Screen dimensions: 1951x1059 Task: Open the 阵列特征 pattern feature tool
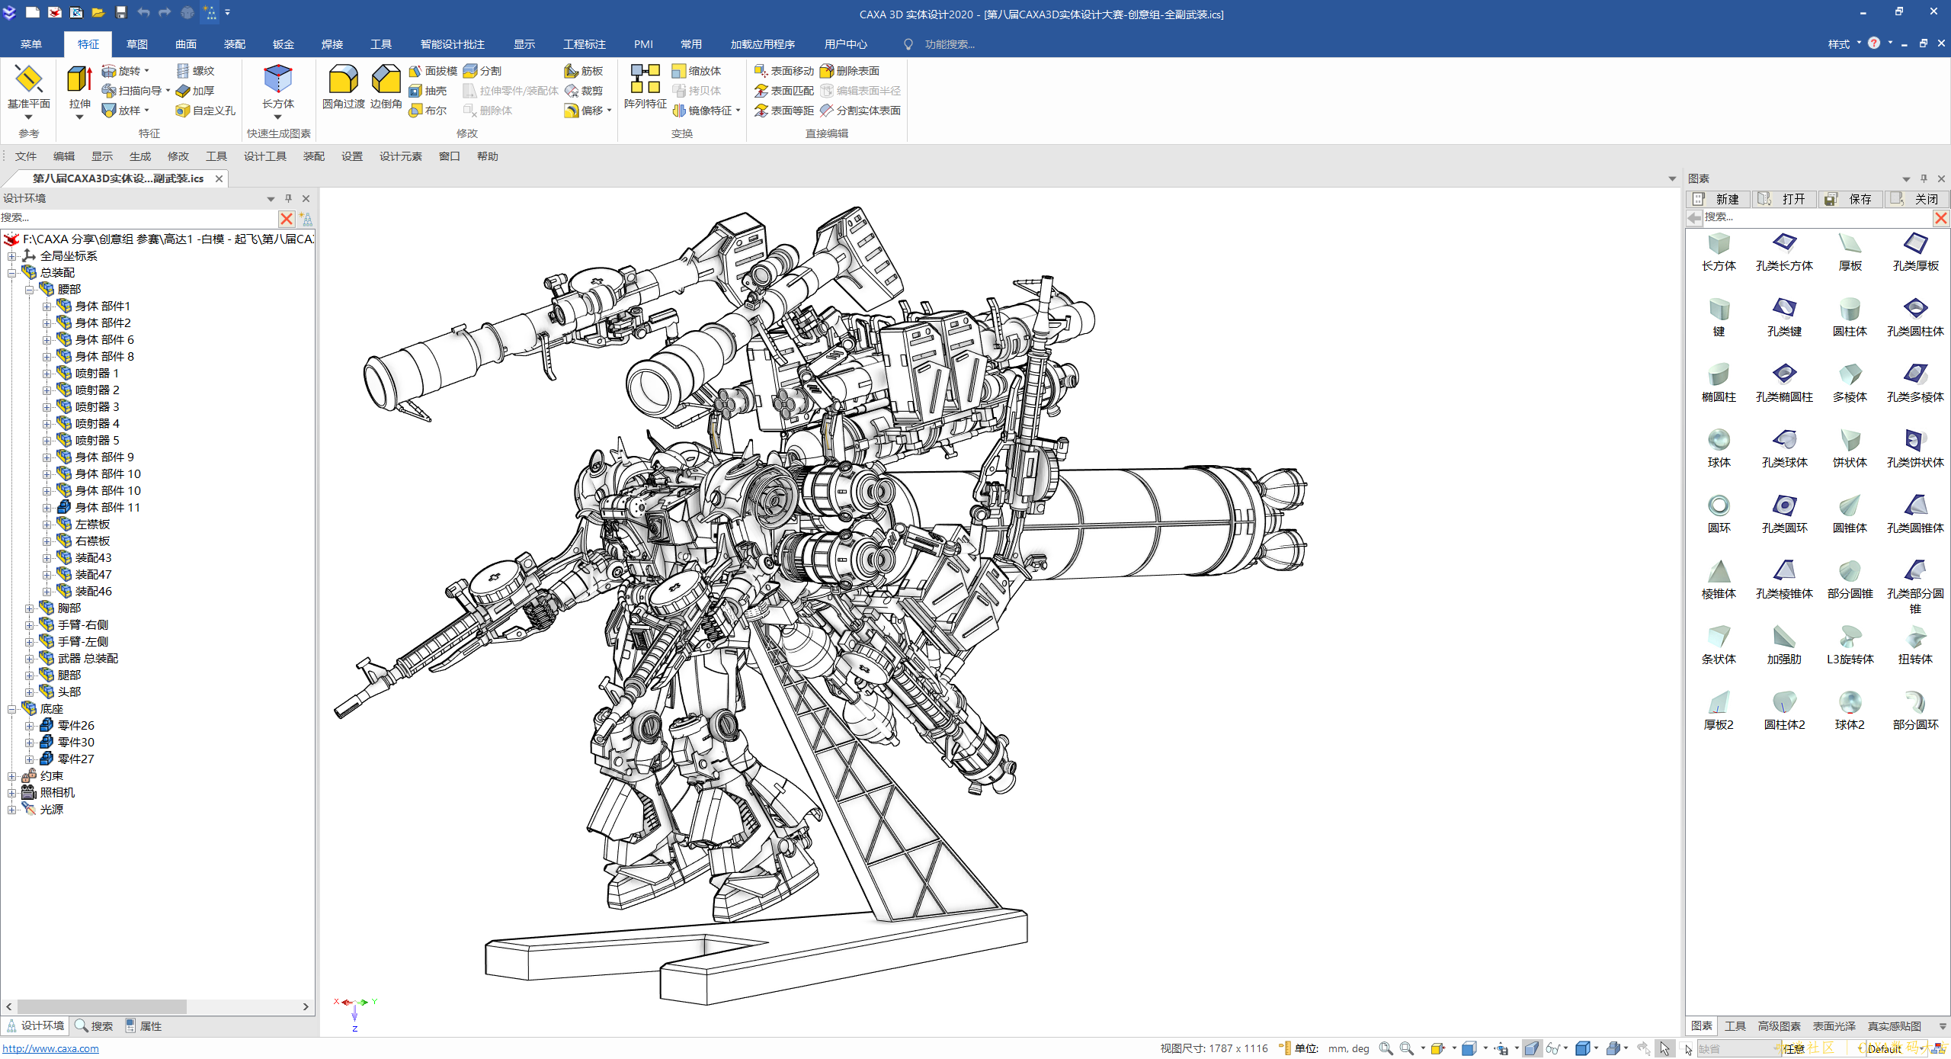645,87
